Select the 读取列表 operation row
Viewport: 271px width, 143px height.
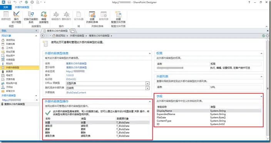coord(97,136)
